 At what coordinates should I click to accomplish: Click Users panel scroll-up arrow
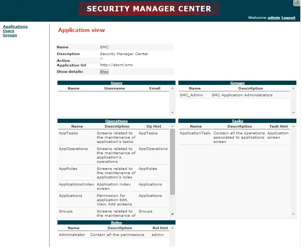pyautogui.click(x=172, y=88)
